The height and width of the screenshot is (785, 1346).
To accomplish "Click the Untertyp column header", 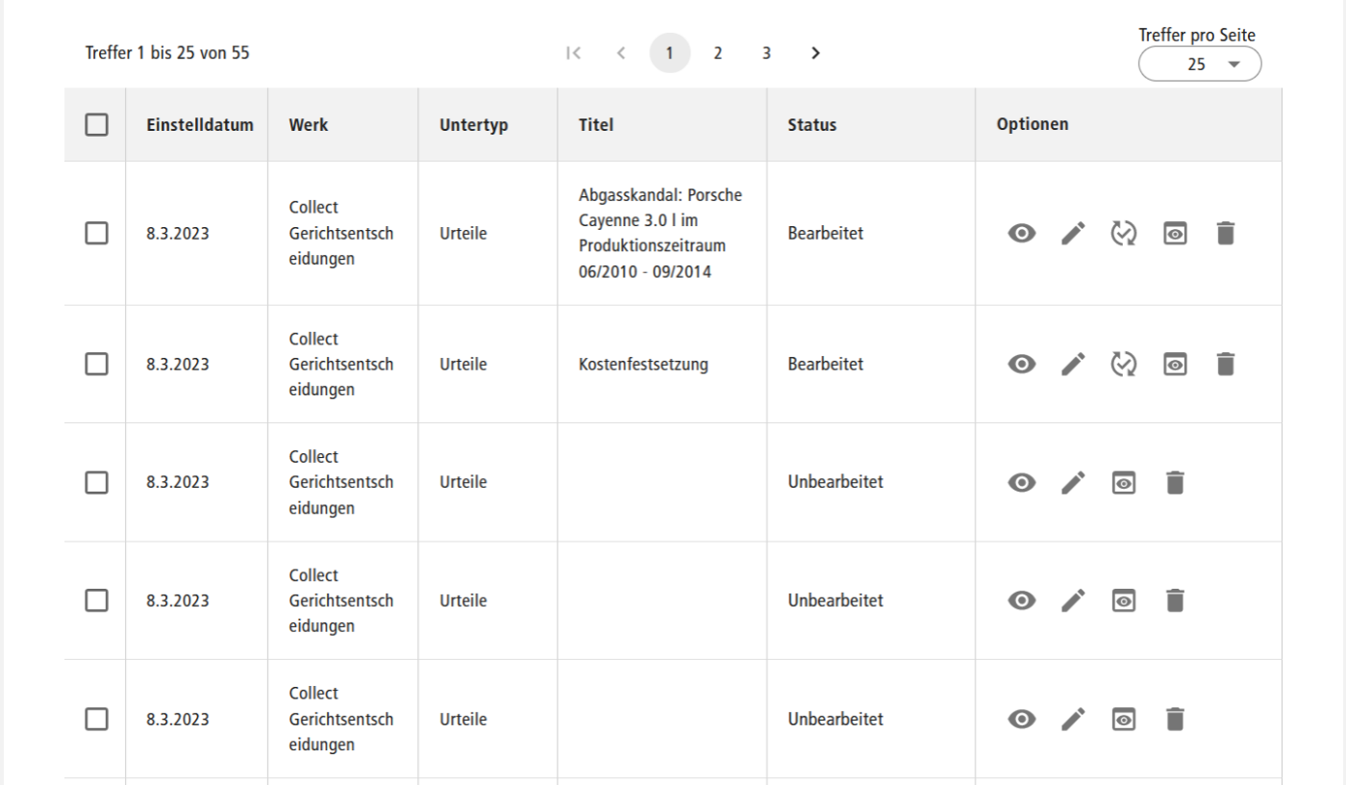I will pyautogui.click(x=473, y=124).
